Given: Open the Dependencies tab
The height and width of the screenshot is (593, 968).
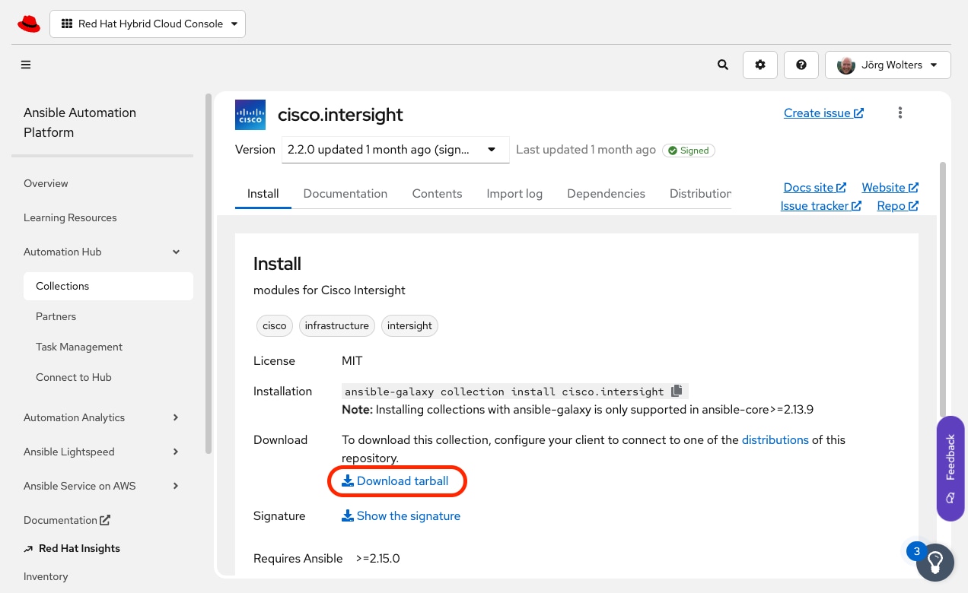Looking at the screenshot, I should pos(606,194).
